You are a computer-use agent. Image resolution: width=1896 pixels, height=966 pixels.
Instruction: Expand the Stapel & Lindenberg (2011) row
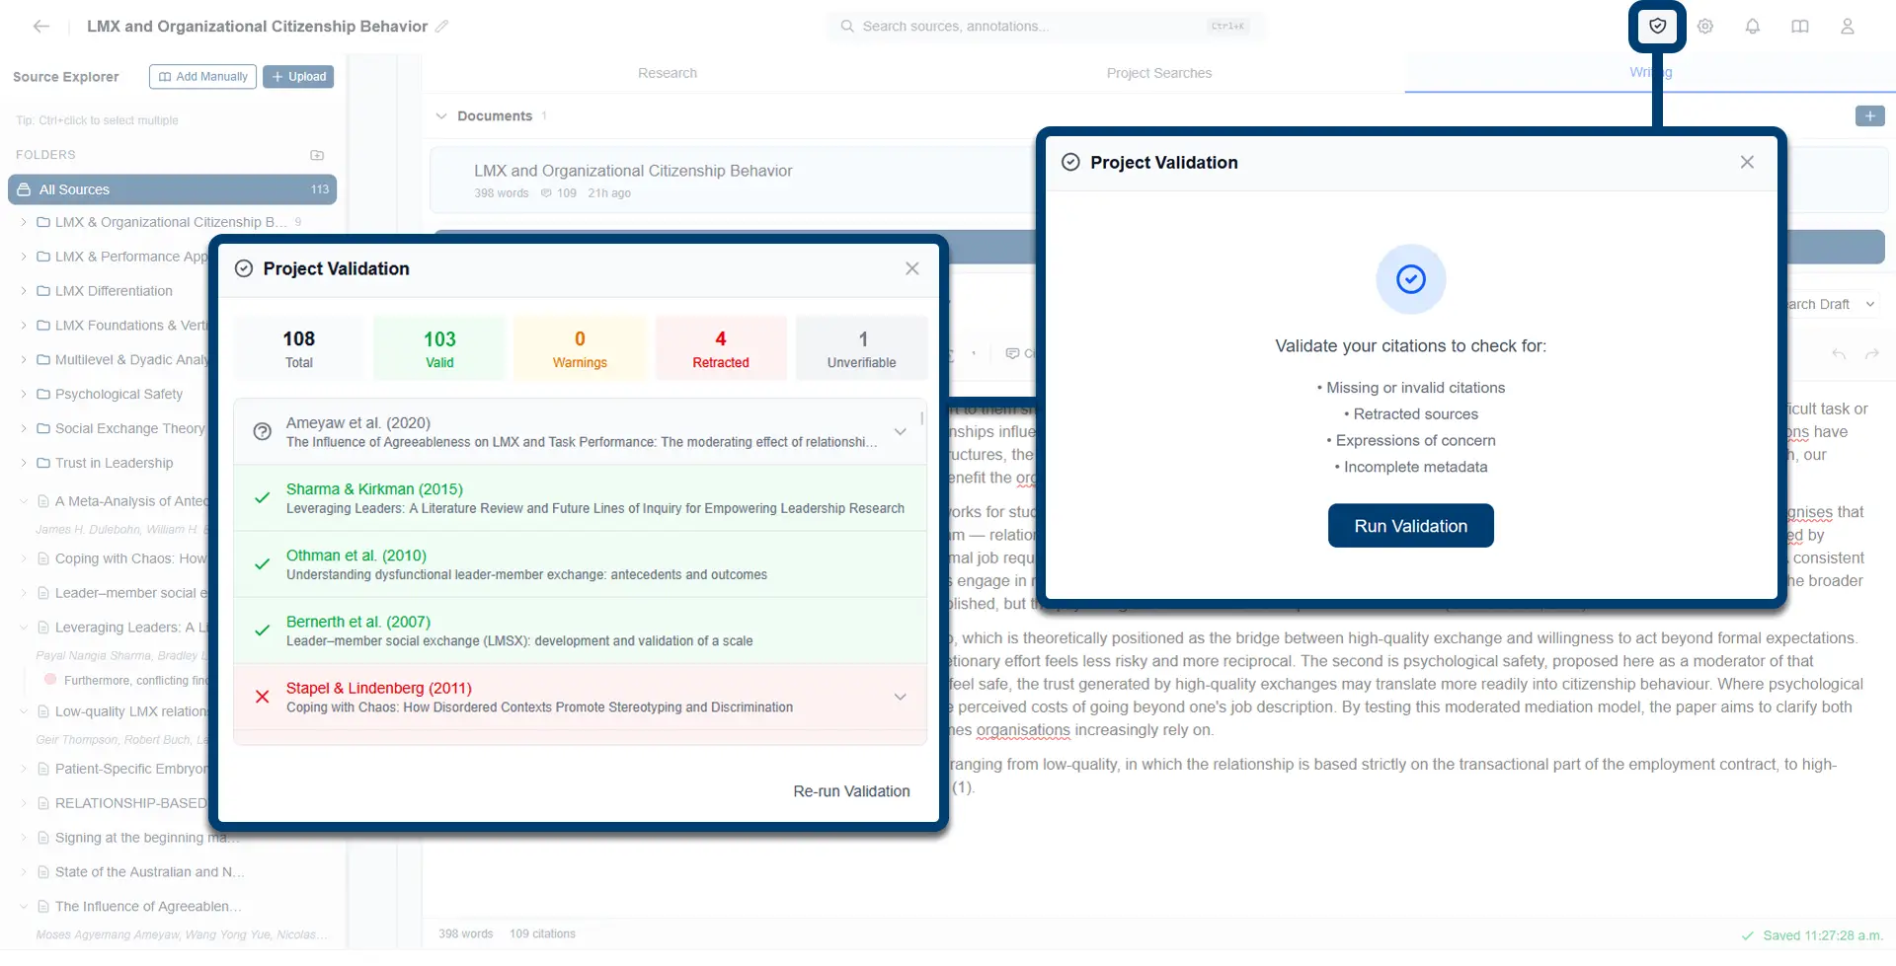(901, 697)
